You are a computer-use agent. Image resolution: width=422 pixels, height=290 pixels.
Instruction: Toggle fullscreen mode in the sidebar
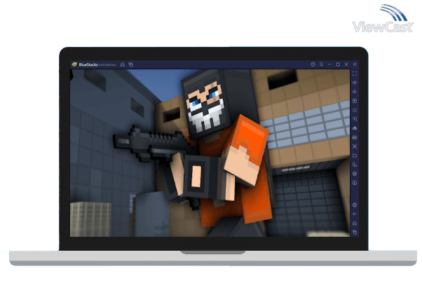tap(355, 74)
